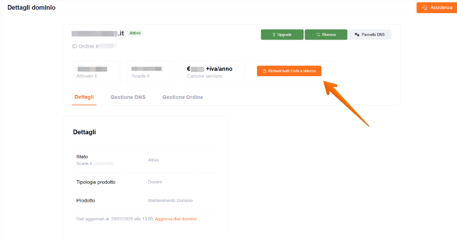Switch to the Gestione DNS tab
The image size is (457, 240).
pyautogui.click(x=128, y=97)
